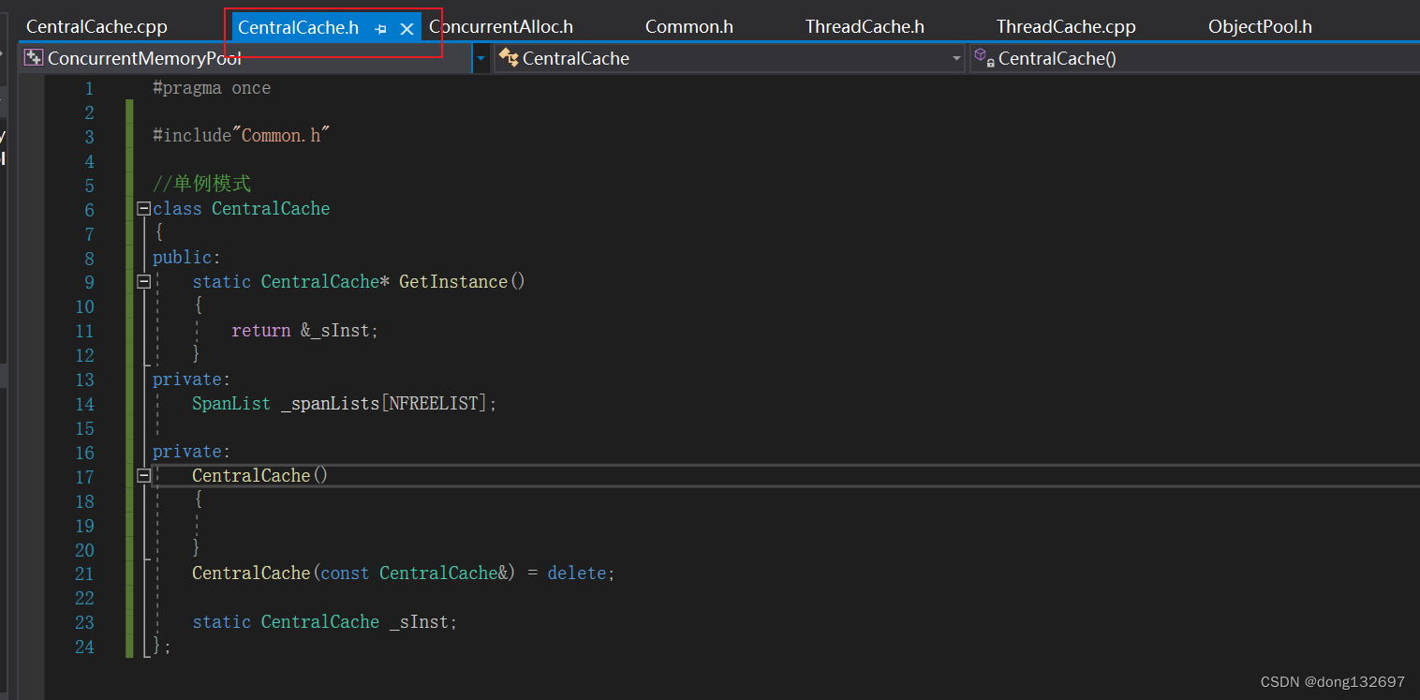Switch to the ThreadCache.h tab

[x=865, y=27]
